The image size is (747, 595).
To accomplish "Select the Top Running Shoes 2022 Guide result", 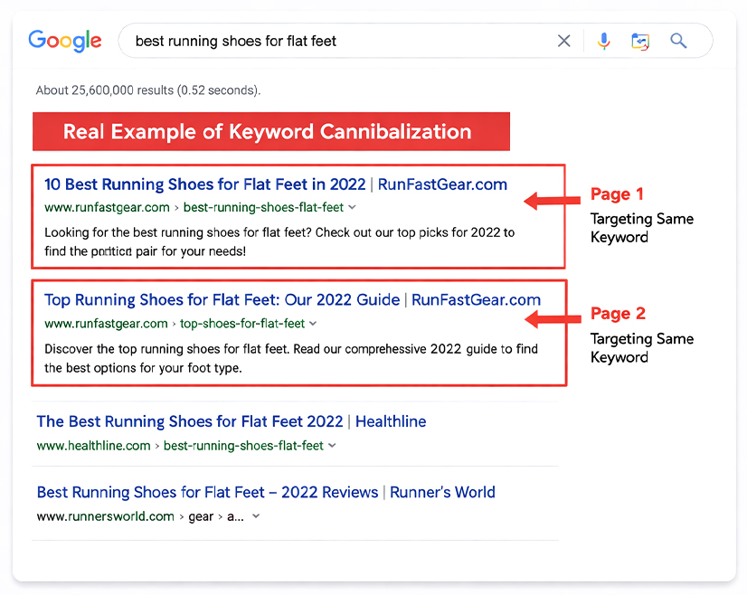I will [288, 299].
